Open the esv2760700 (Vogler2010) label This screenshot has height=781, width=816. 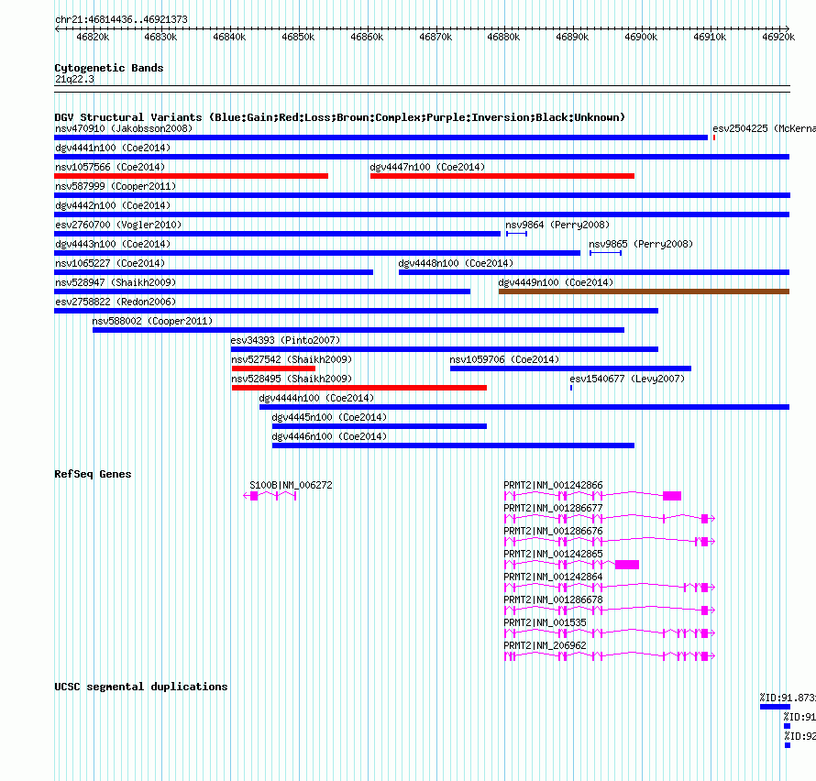coord(118,225)
